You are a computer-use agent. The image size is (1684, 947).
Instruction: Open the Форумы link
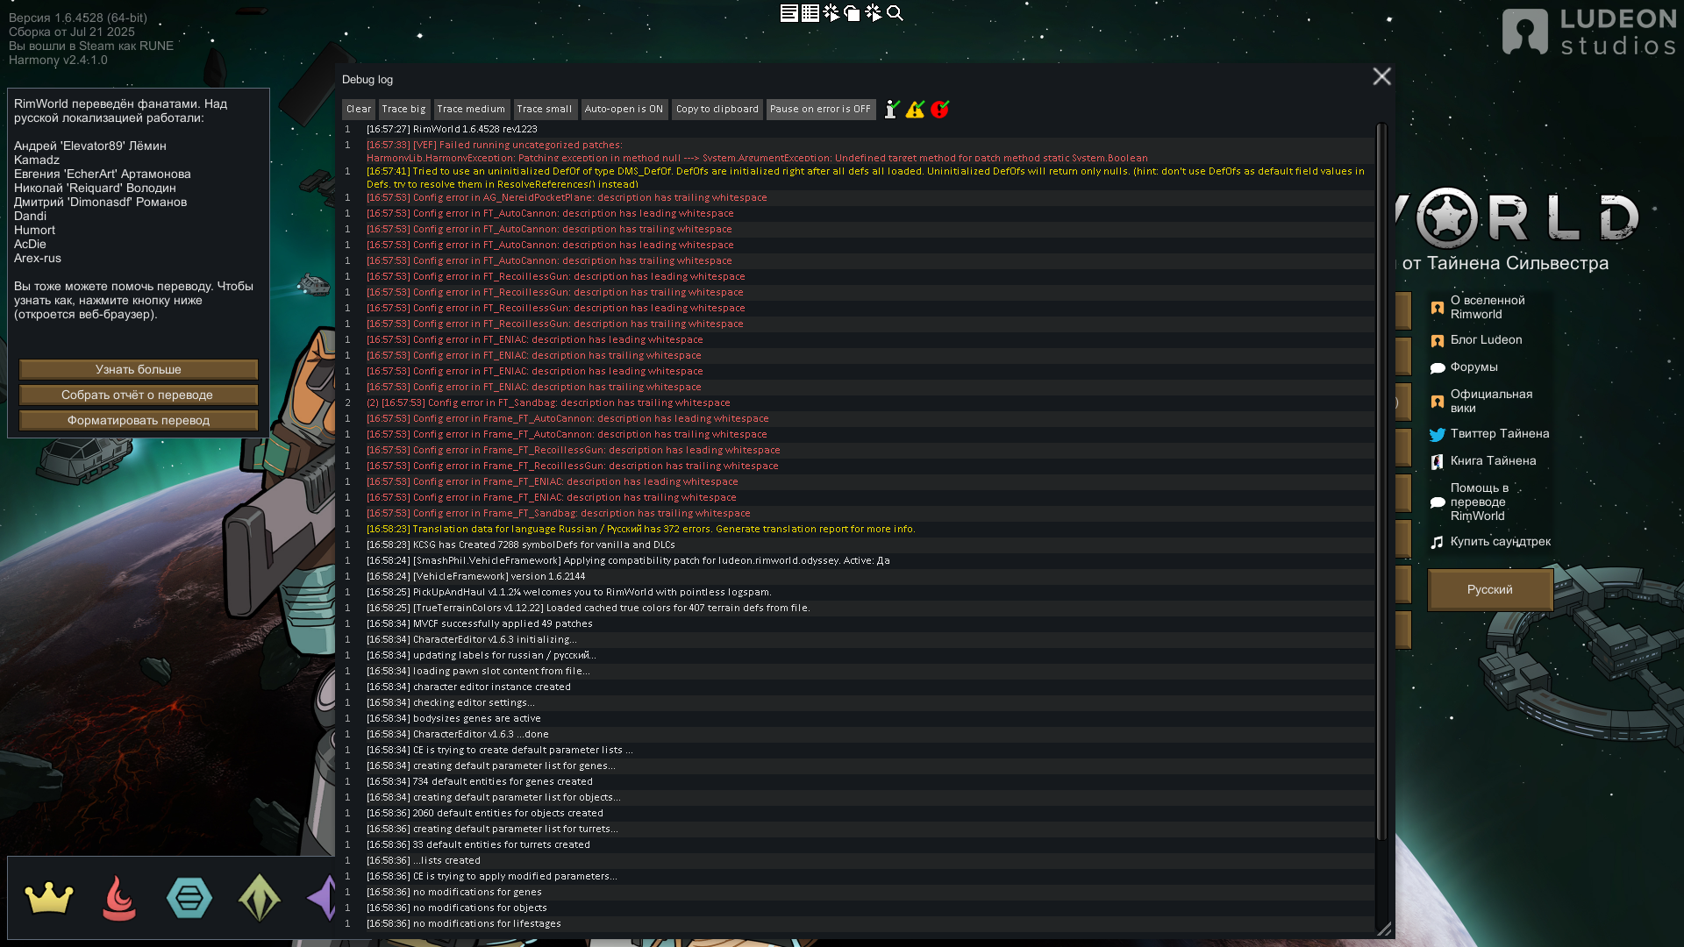click(1473, 367)
